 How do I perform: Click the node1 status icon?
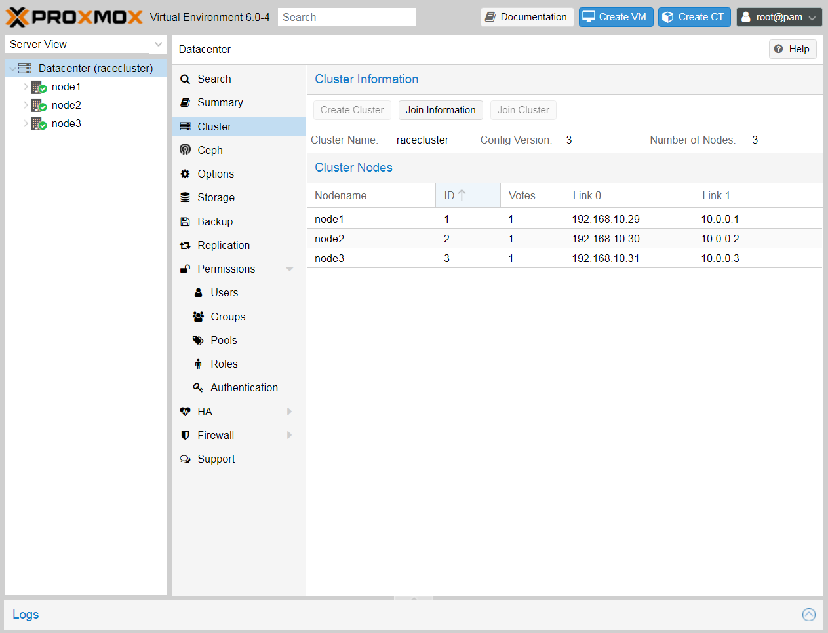[39, 87]
